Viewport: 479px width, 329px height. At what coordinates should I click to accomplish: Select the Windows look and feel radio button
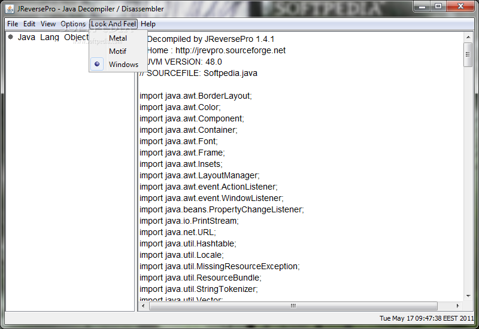[97, 64]
